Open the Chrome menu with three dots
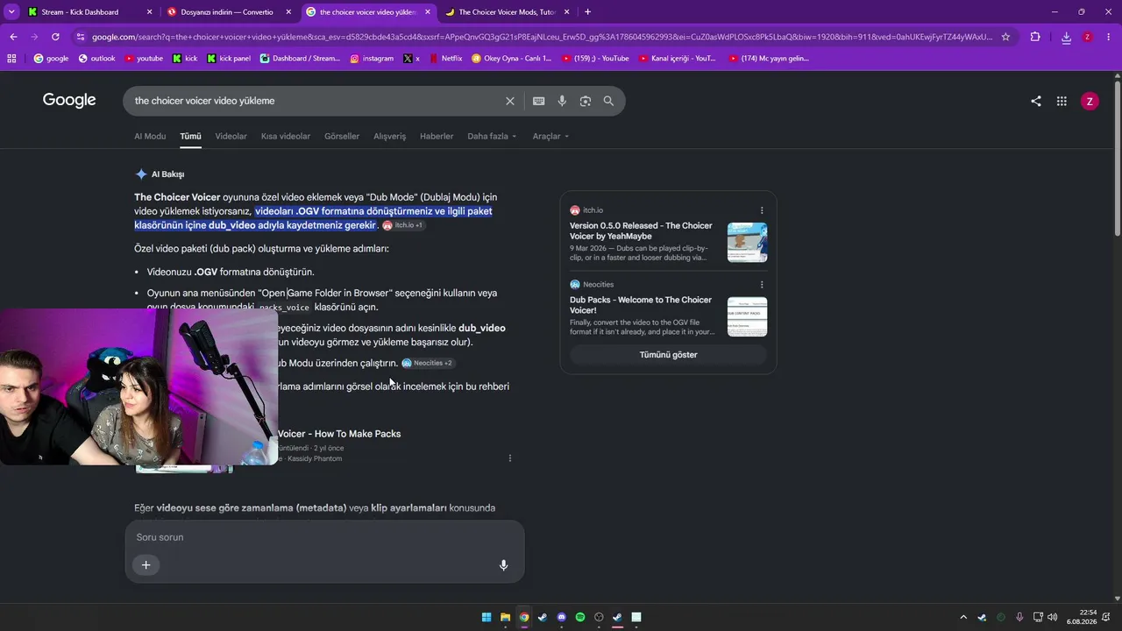This screenshot has width=1122, height=631. tap(1109, 37)
